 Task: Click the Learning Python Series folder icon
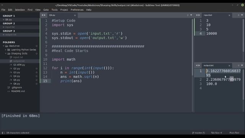(9, 50)
